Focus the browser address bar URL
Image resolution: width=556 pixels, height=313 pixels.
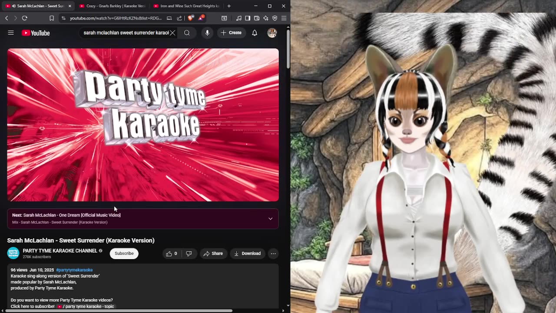(116, 18)
